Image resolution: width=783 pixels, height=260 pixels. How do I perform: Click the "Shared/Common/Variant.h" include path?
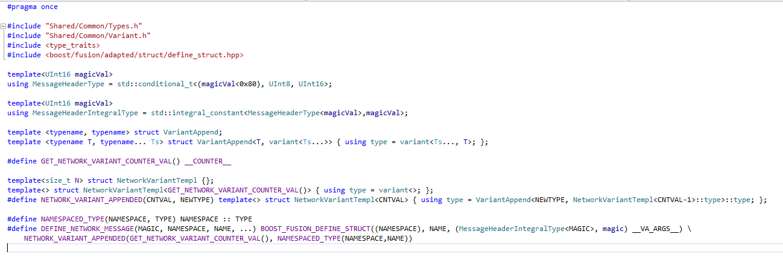[x=97, y=36]
